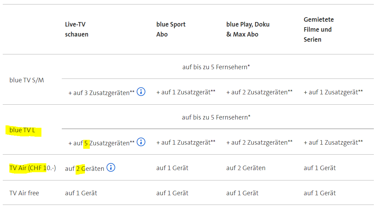This screenshot has width=388, height=208.
Task: Select the highlighted "blue TV L" row label
Action: click(x=22, y=131)
